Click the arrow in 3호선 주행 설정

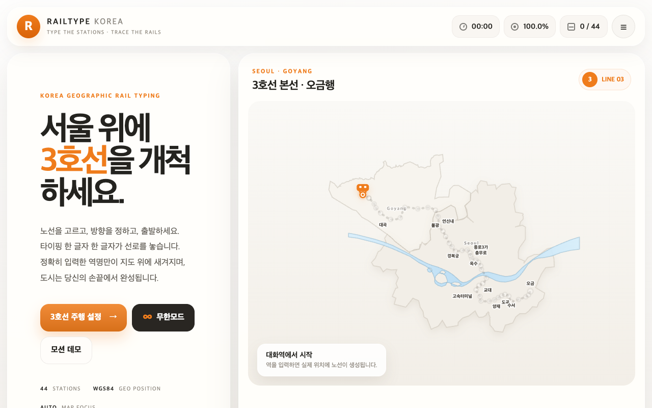(113, 317)
